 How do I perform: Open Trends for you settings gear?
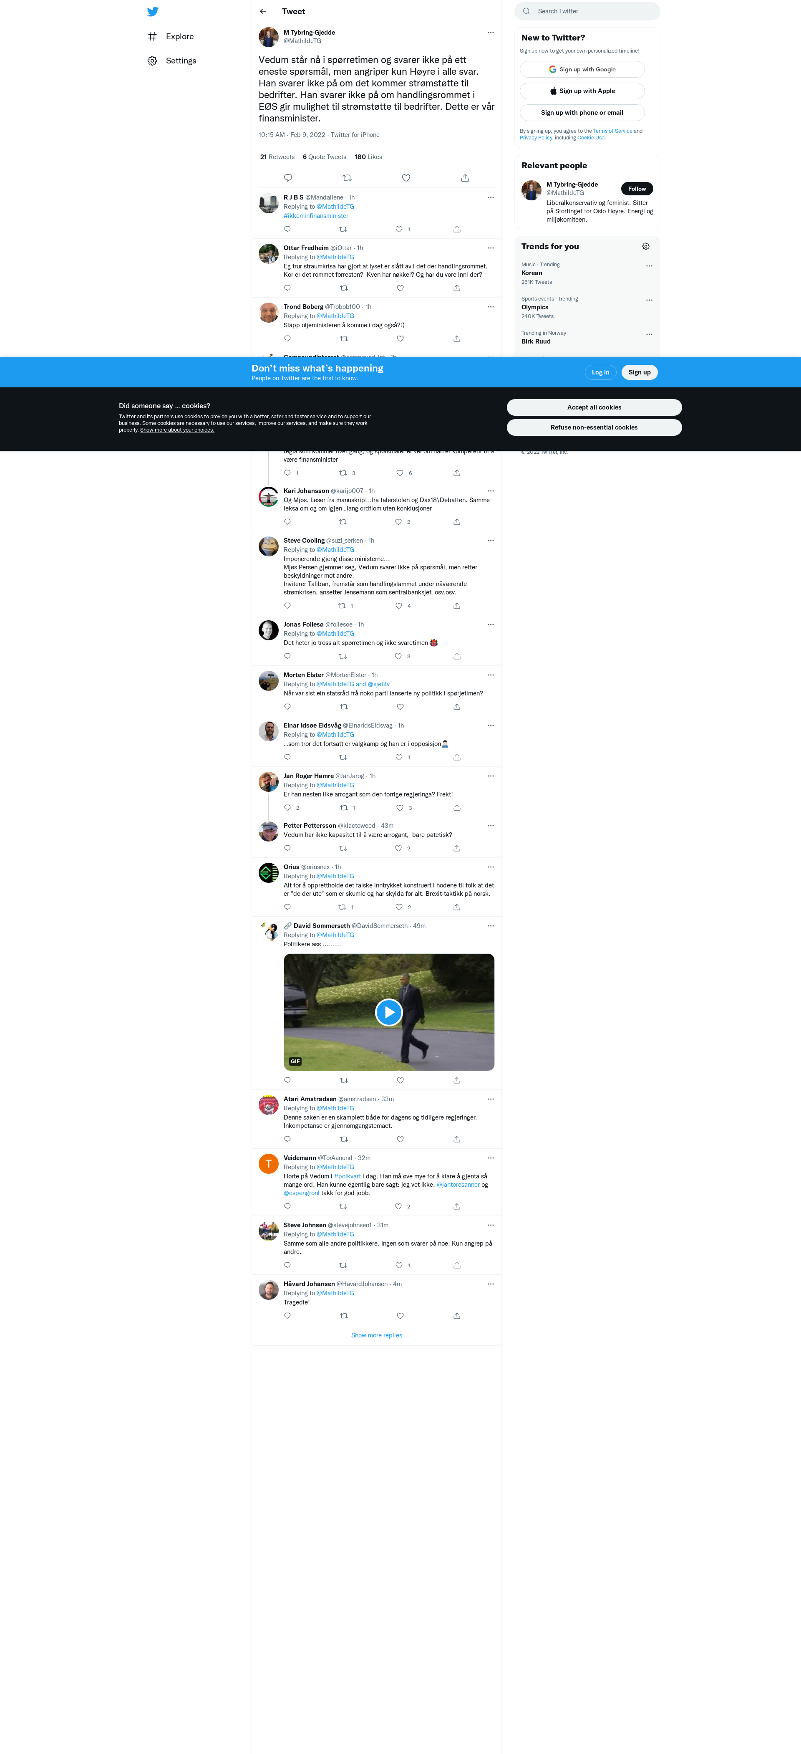click(x=646, y=246)
